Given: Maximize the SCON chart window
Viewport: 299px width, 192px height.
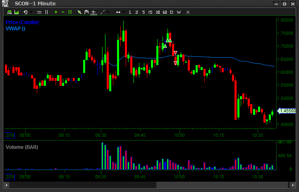Looking at the screenshot, I should click(284, 4).
